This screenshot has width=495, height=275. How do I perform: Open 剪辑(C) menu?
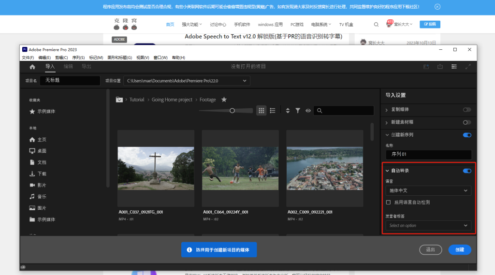(61, 58)
